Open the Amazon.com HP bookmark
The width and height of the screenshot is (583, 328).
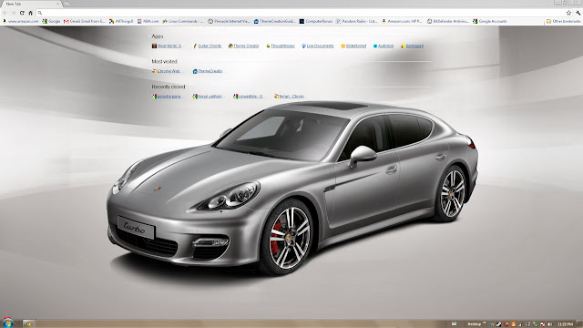click(402, 21)
